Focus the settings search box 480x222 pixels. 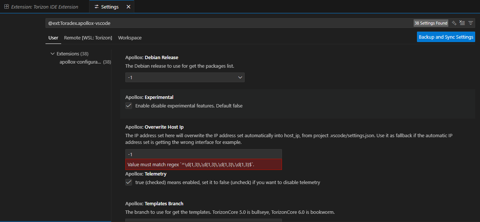coord(224,23)
